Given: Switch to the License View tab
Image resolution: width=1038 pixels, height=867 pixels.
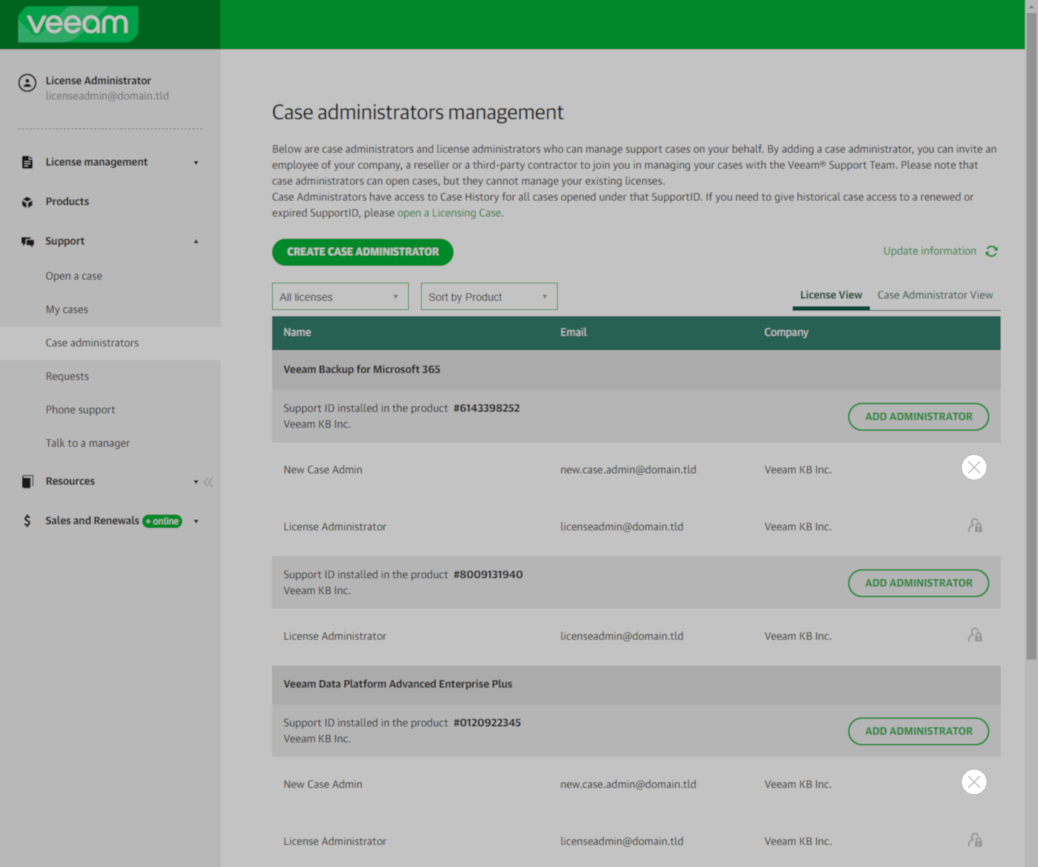Looking at the screenshot, I should pos(831,296).
